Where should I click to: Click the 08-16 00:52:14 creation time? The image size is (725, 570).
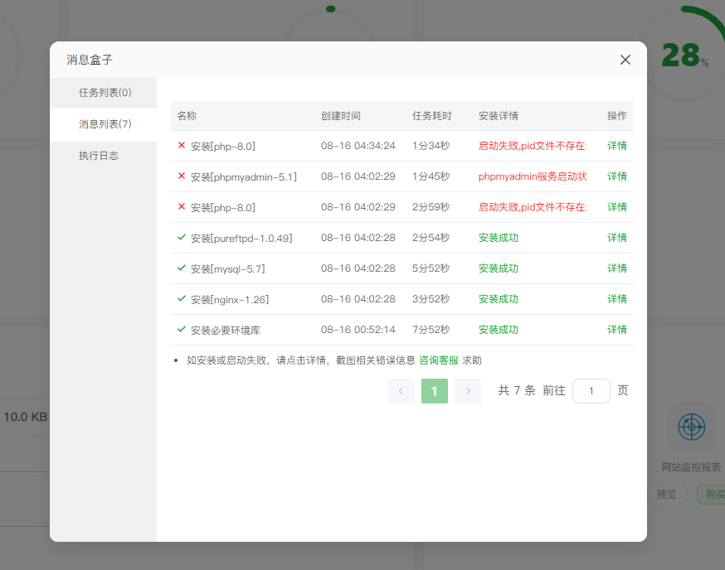[x=358, y=330]
